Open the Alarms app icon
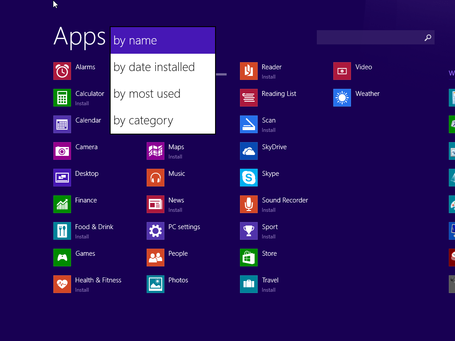The image size is (455, 341). pyautogui.click(x=62, y=71)
